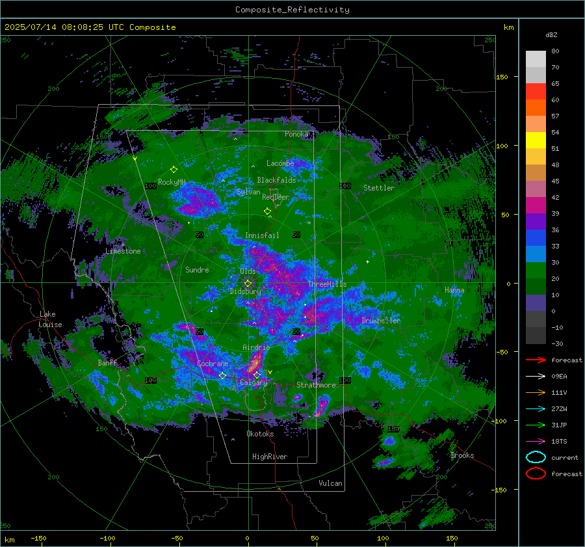Click the Banff label
Image resolution: width=585 pixels, height=547 pixels.
click(x=107, y=363)
